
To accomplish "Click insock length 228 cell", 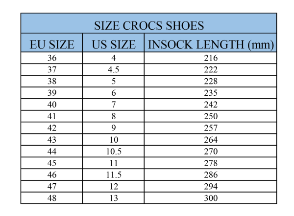I will pos(211,81).
